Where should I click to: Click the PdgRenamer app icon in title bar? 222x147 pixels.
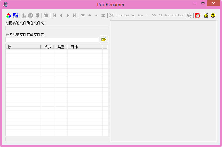coord(5,4)
